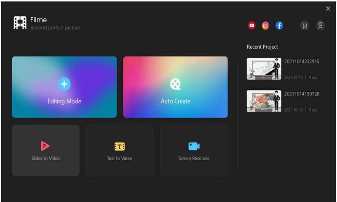
Task: Open the Facebook icon link
Action: [x=279, y=25]
